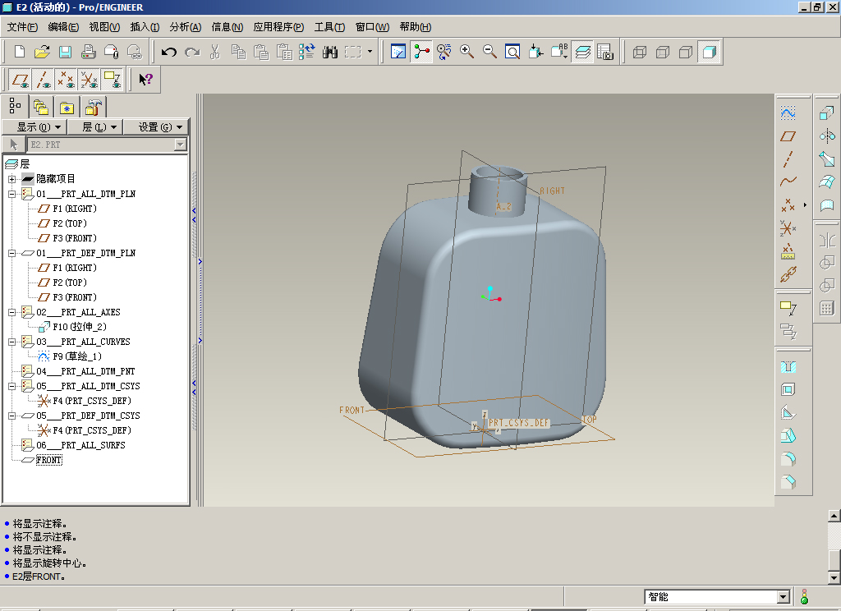
Task: Select the Revolve tool
Action: pos(826,136)
